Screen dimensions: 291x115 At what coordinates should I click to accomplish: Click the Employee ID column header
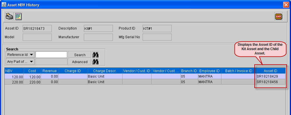tap(209, 71)
